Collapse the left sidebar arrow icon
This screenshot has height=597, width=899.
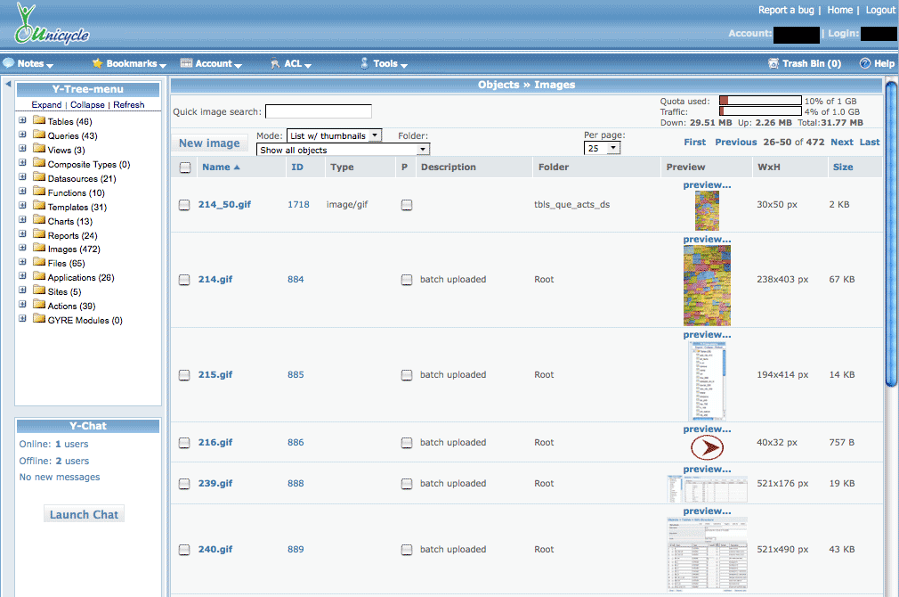point(7,85)
